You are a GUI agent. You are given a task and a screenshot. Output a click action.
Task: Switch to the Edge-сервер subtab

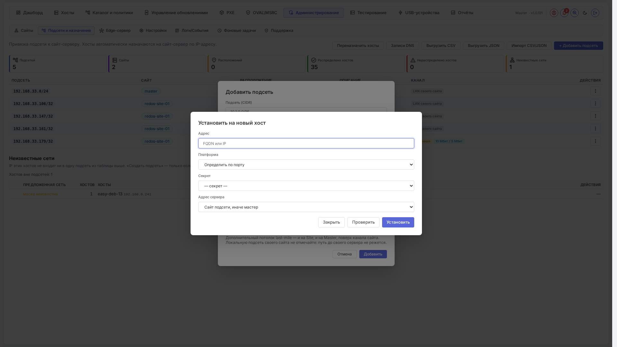point(115,31)
